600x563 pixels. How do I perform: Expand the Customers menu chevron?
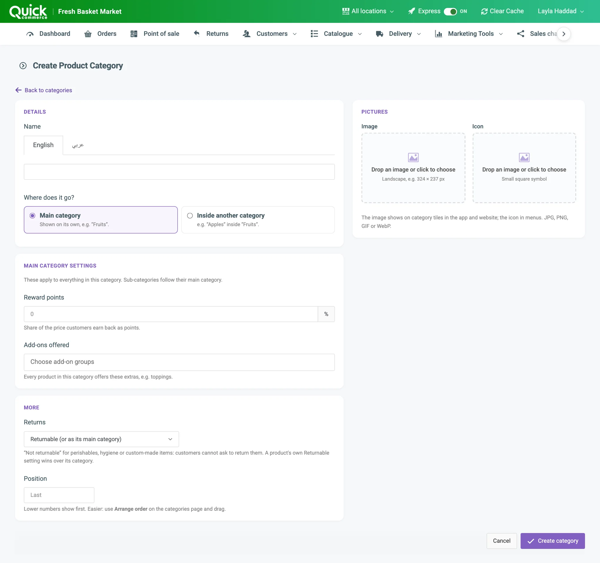295,34
